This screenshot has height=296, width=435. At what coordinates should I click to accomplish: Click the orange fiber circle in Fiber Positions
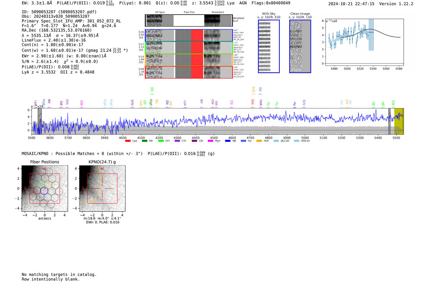click(x=48, y=184)
